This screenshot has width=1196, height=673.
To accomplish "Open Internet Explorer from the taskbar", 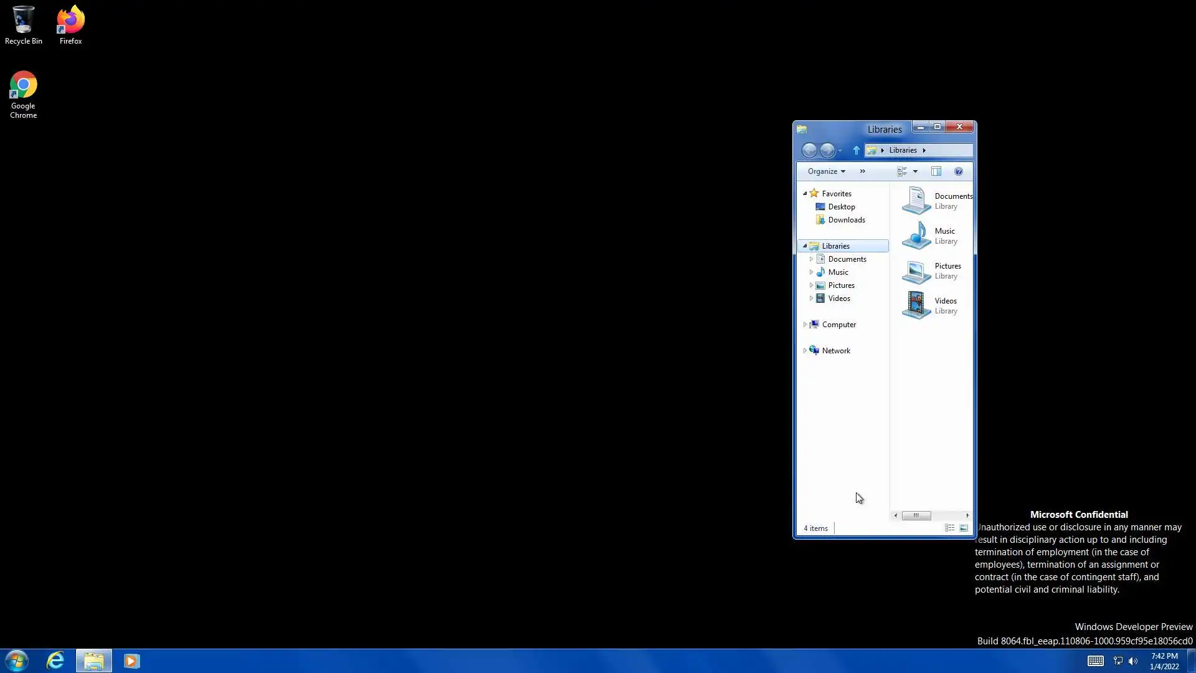I will (x=55, y=661).
